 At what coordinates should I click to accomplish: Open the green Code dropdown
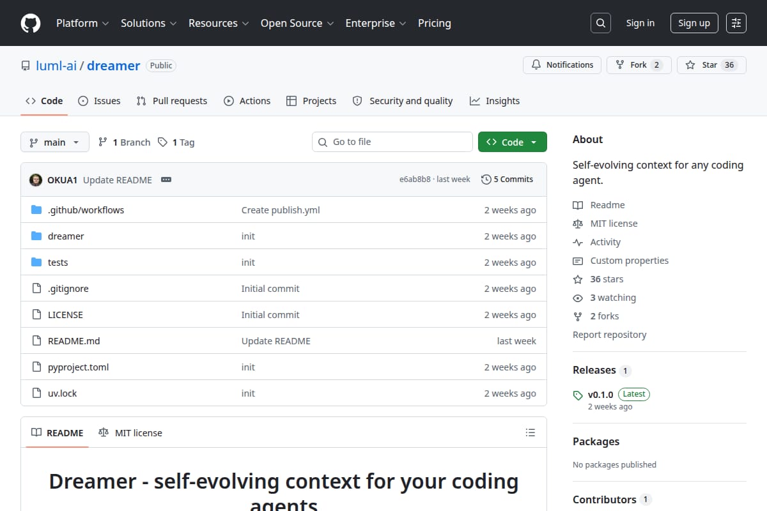pos(513,142)
